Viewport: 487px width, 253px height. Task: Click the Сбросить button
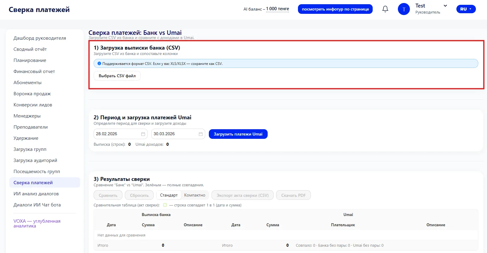tap(139, 195)
